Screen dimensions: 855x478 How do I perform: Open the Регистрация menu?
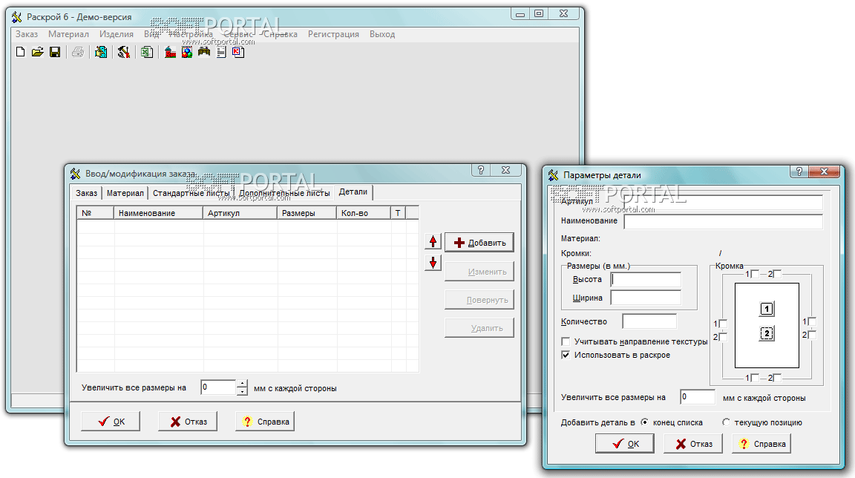click(x=333, y=34)
